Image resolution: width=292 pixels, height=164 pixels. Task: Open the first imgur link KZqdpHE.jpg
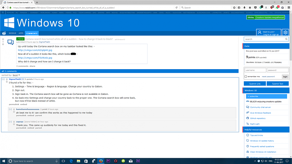[x=35, y=50]
